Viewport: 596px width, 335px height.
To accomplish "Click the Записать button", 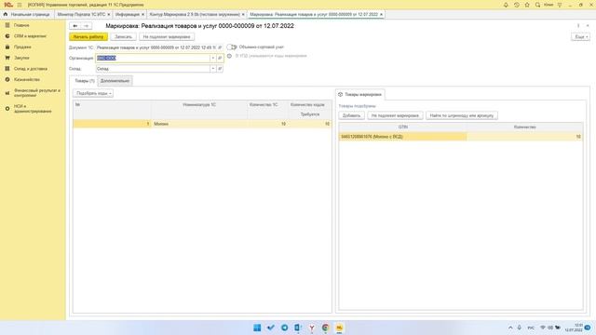I will pos(123,37).
